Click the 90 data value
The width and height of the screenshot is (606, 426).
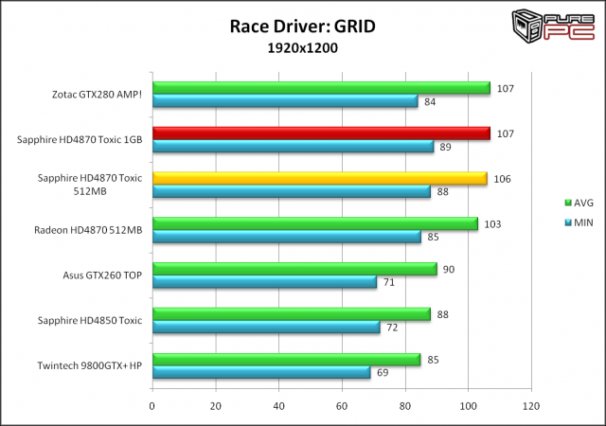tap(448, 270)
